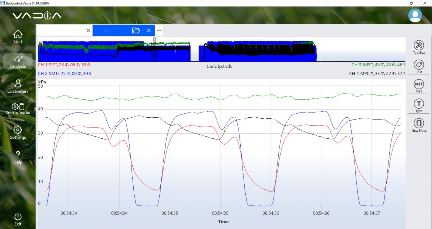432x229 pixels.
Task: Click CH 3 MPC channel readout
Action: pyautogui.click(x=378, y=65)
